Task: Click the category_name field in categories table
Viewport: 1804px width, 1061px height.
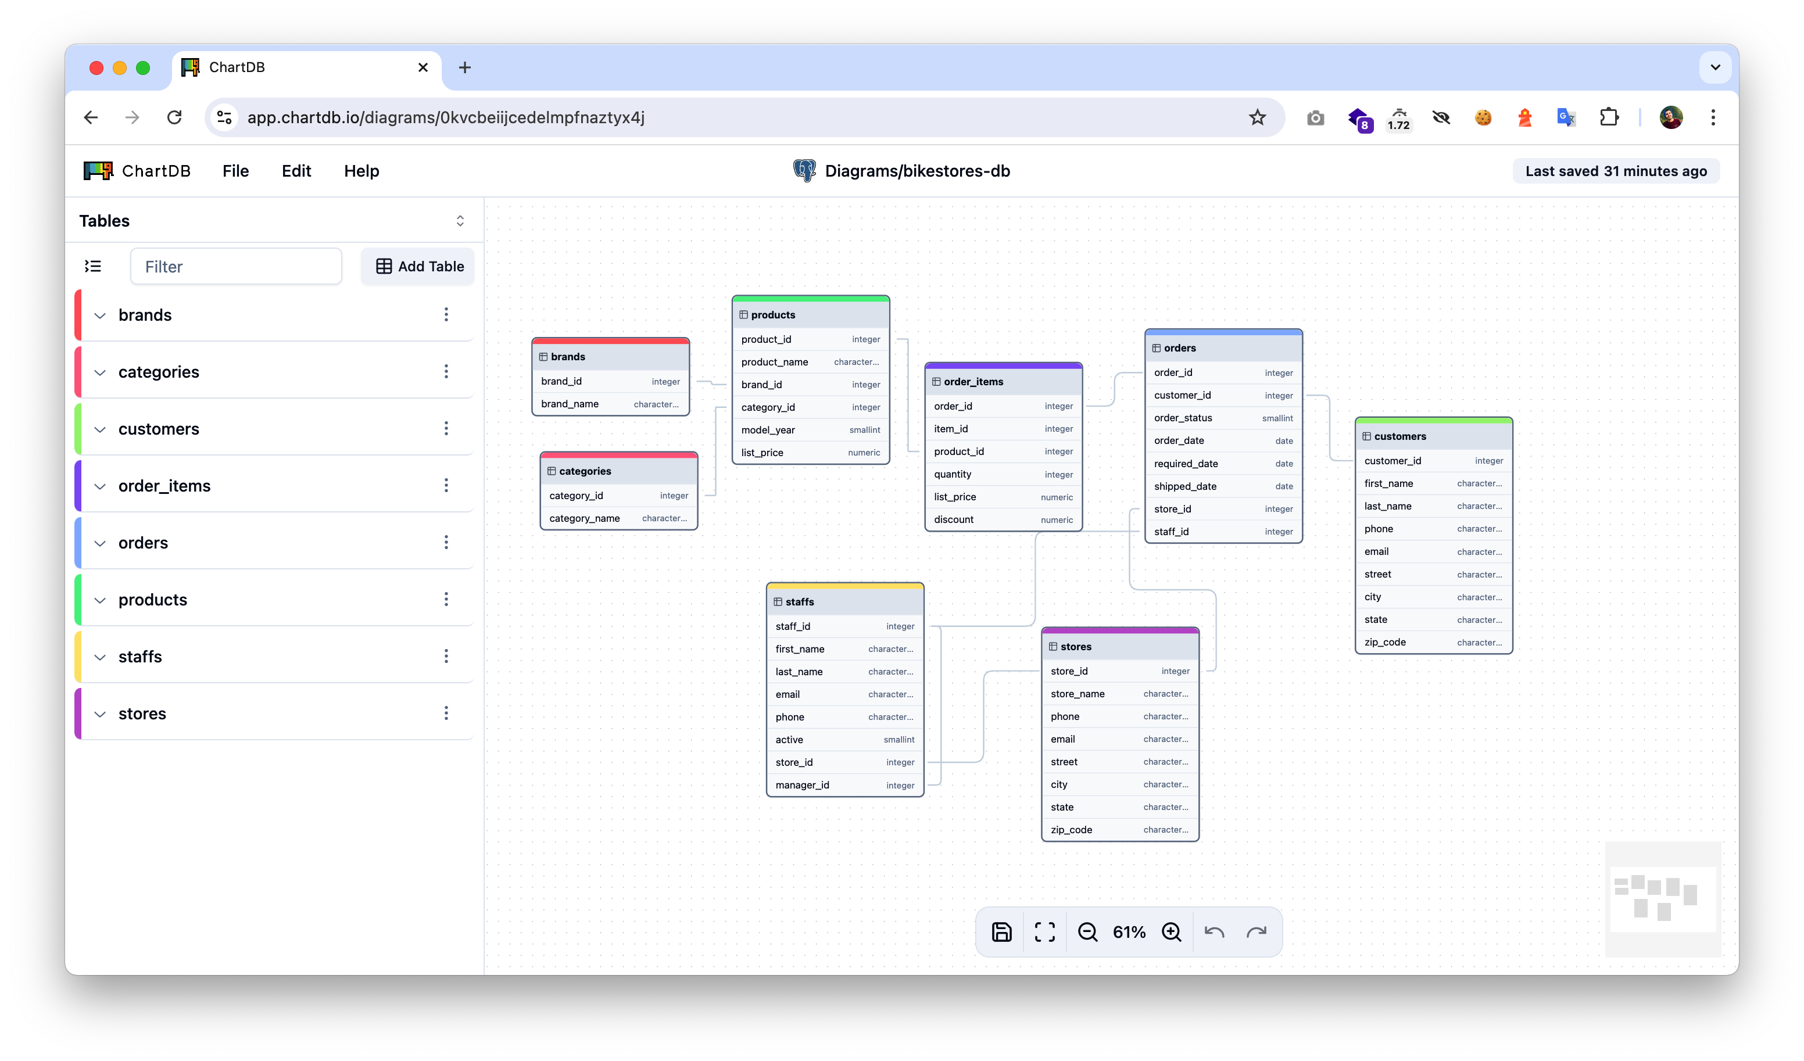Action: coord(619,518)
